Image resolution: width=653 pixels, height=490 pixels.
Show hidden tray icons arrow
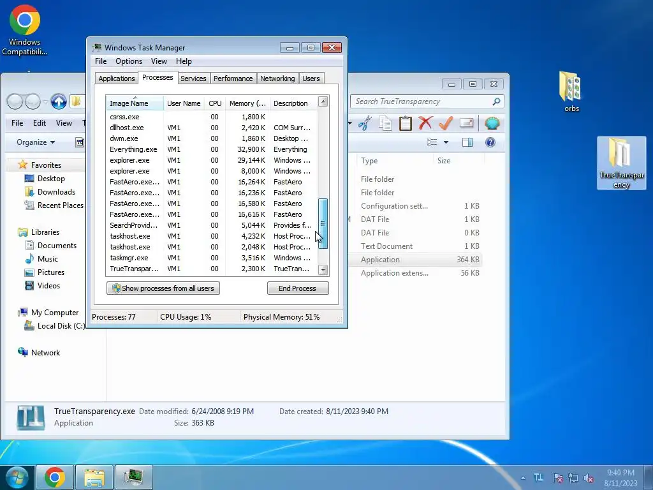point(523,478)
